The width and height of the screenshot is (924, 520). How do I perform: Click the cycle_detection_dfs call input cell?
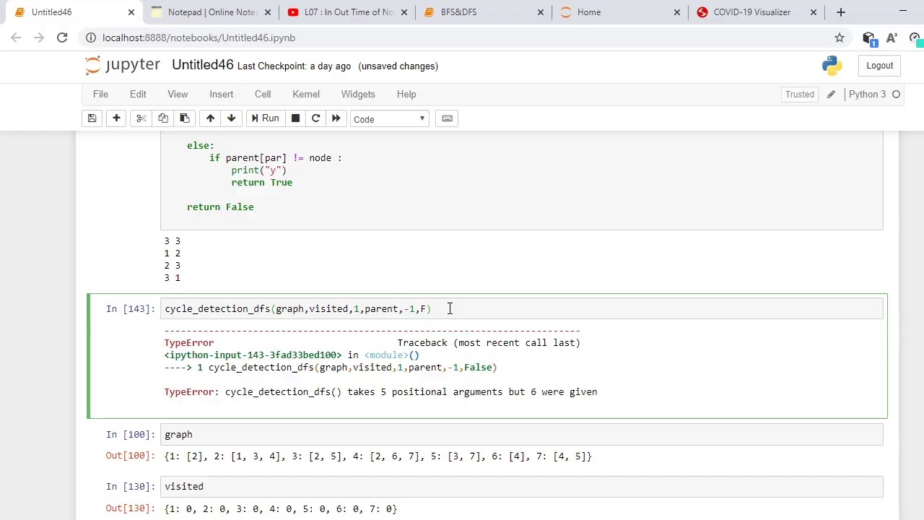521,308
